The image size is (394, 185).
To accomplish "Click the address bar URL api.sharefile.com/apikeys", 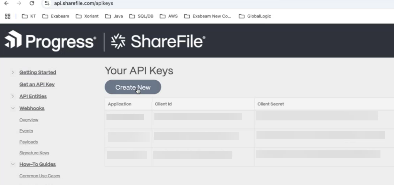I will click(x=83, y=4).
